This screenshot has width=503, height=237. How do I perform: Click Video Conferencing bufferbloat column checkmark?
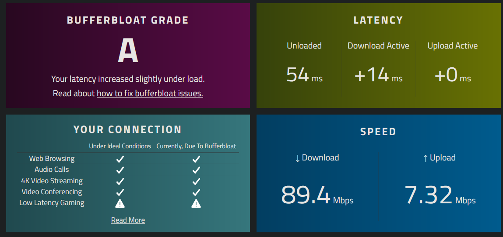(x=196, y=192)
